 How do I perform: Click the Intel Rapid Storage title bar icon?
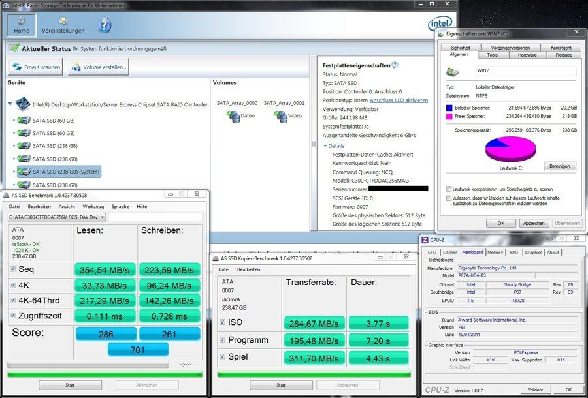[6, 5]
